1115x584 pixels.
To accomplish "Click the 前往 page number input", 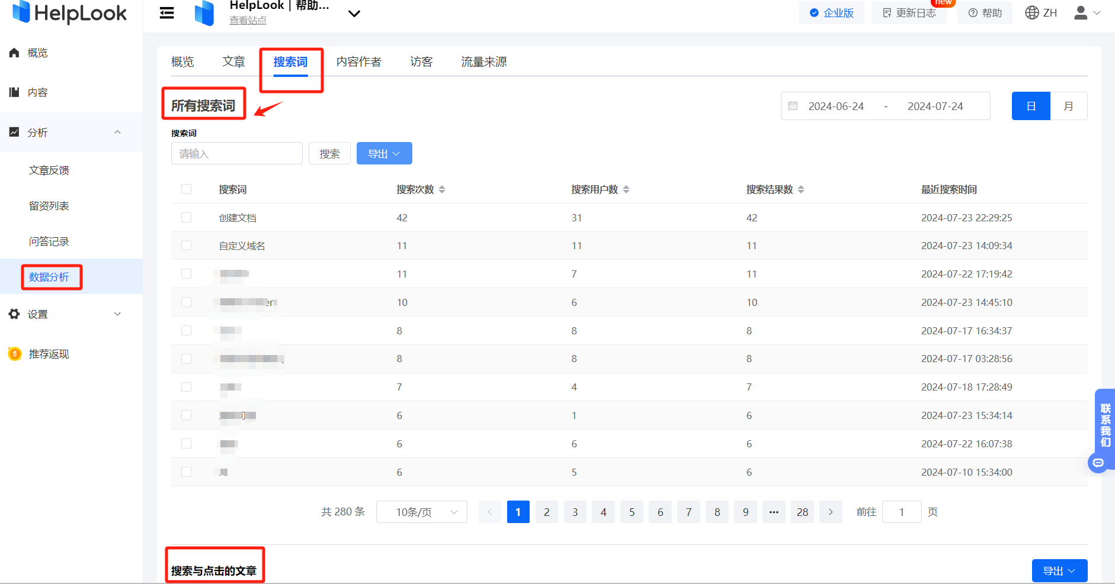I will pos(902,512).
